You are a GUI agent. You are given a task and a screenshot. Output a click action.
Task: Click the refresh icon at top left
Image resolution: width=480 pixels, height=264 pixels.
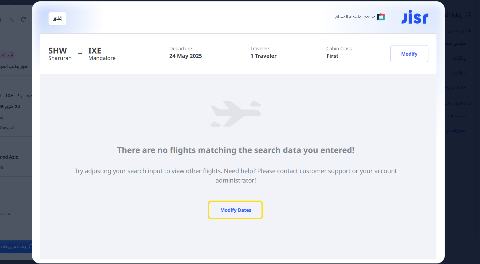pos(23,20)
